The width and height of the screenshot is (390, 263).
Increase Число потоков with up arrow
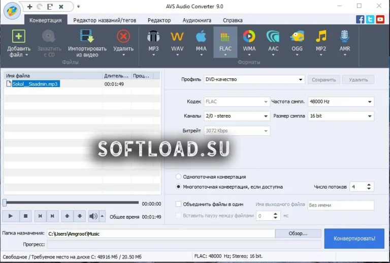[x=369, y=185]
